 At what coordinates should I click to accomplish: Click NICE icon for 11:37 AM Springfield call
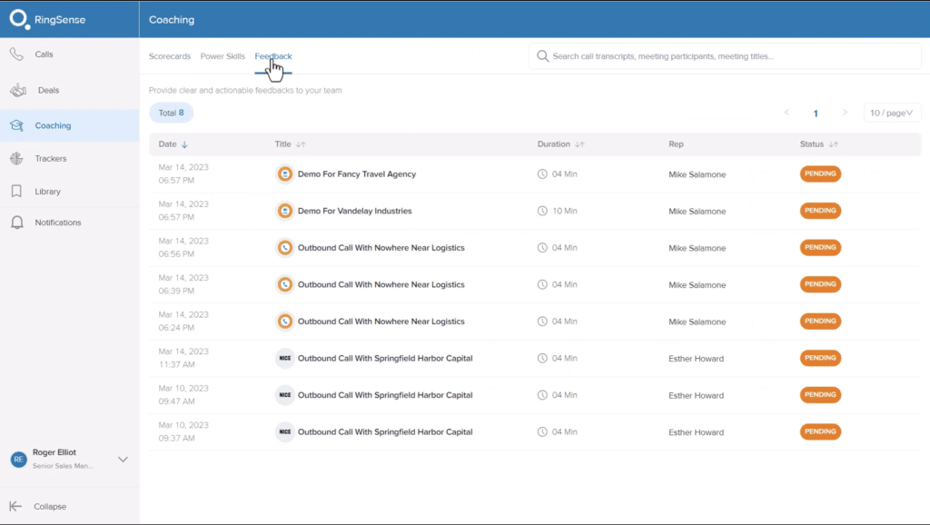tap(285, 359)
